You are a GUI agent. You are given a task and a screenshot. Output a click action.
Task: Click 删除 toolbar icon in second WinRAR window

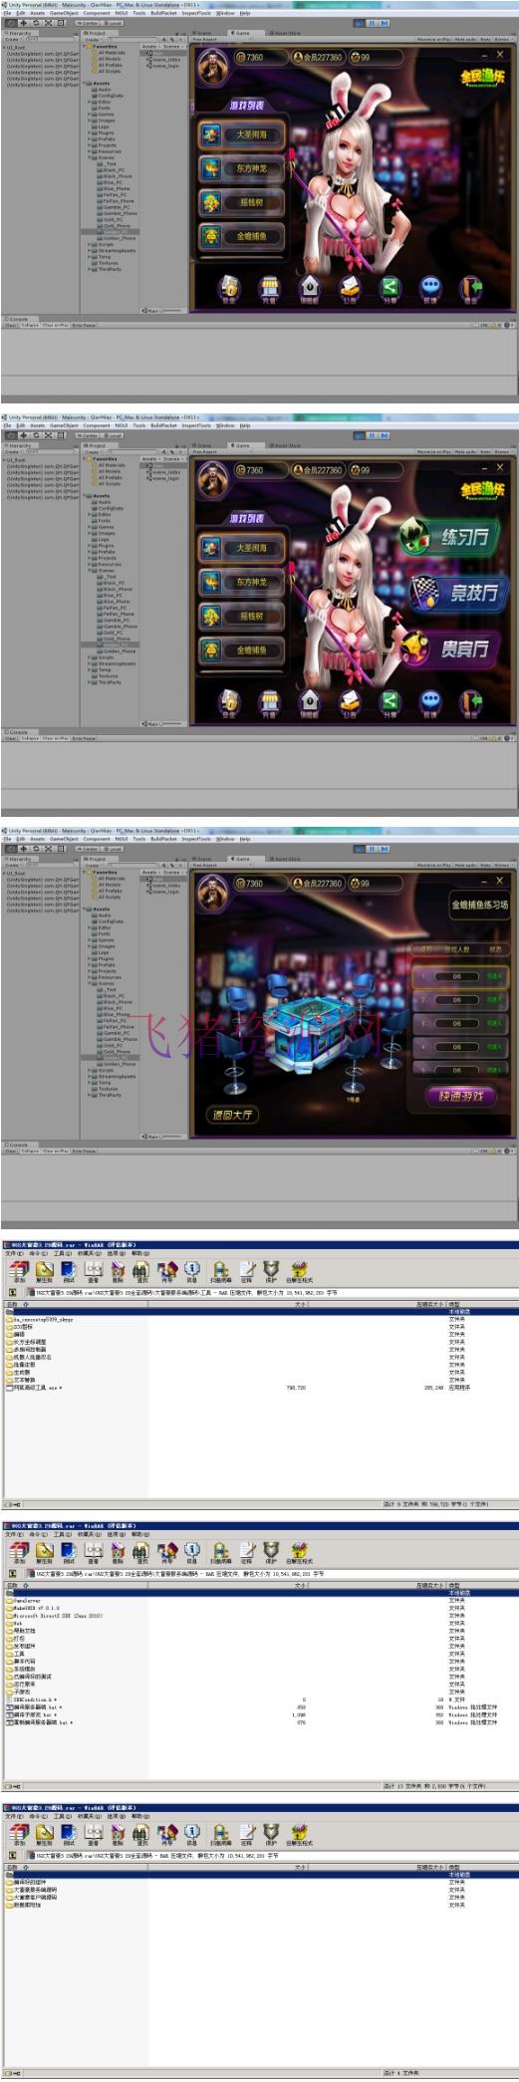[x=118, y=1553]
